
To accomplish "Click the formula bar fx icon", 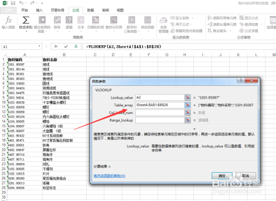I will pos(76,46).
